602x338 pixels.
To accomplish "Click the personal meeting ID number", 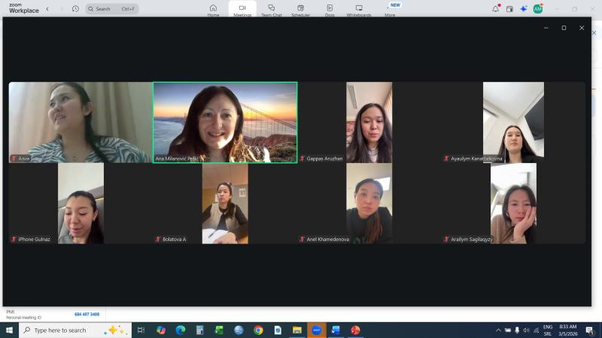I will [x=87, y=314].
